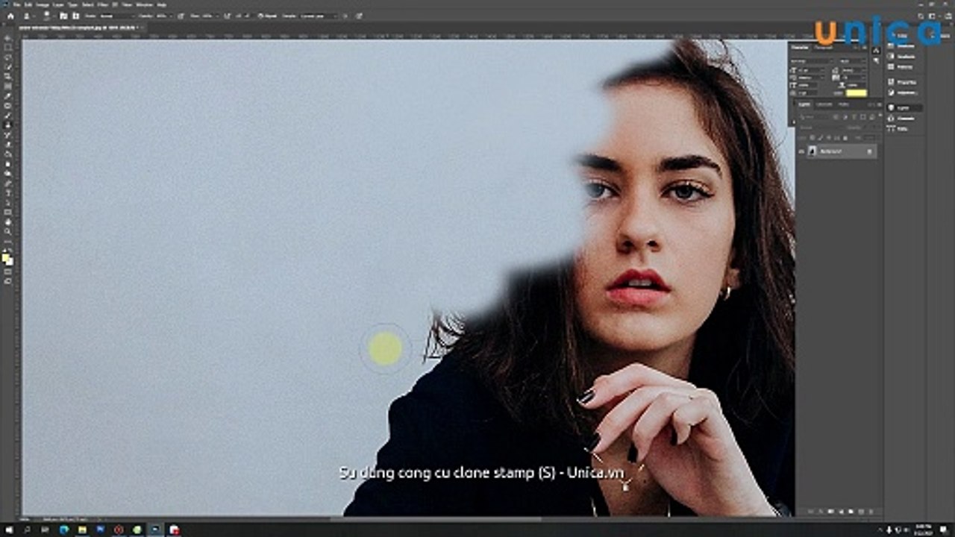Click the Create new layer button
The height and width of the screenshot is (537, 955).
coord(861,512)
